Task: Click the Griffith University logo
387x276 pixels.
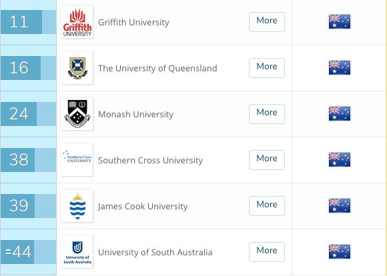Action: pos(77,22)
